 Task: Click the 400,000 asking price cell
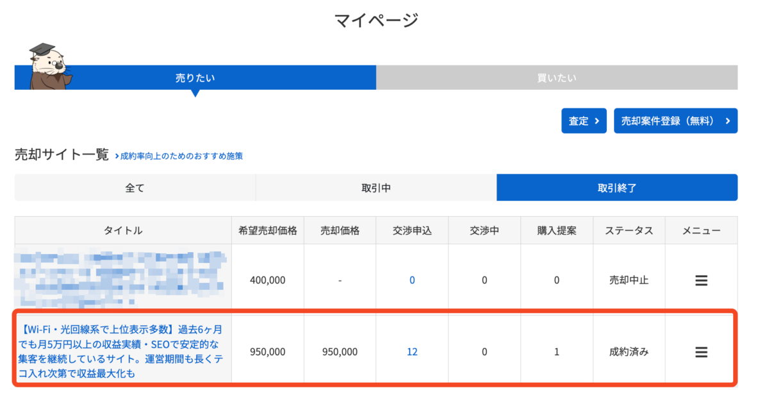267,280
